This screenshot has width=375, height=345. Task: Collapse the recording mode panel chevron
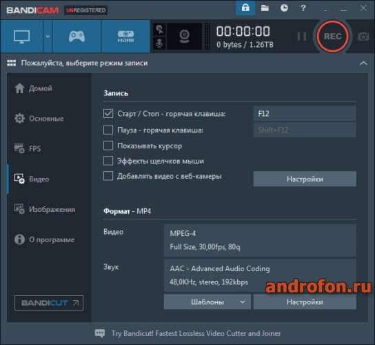(363, 63)
